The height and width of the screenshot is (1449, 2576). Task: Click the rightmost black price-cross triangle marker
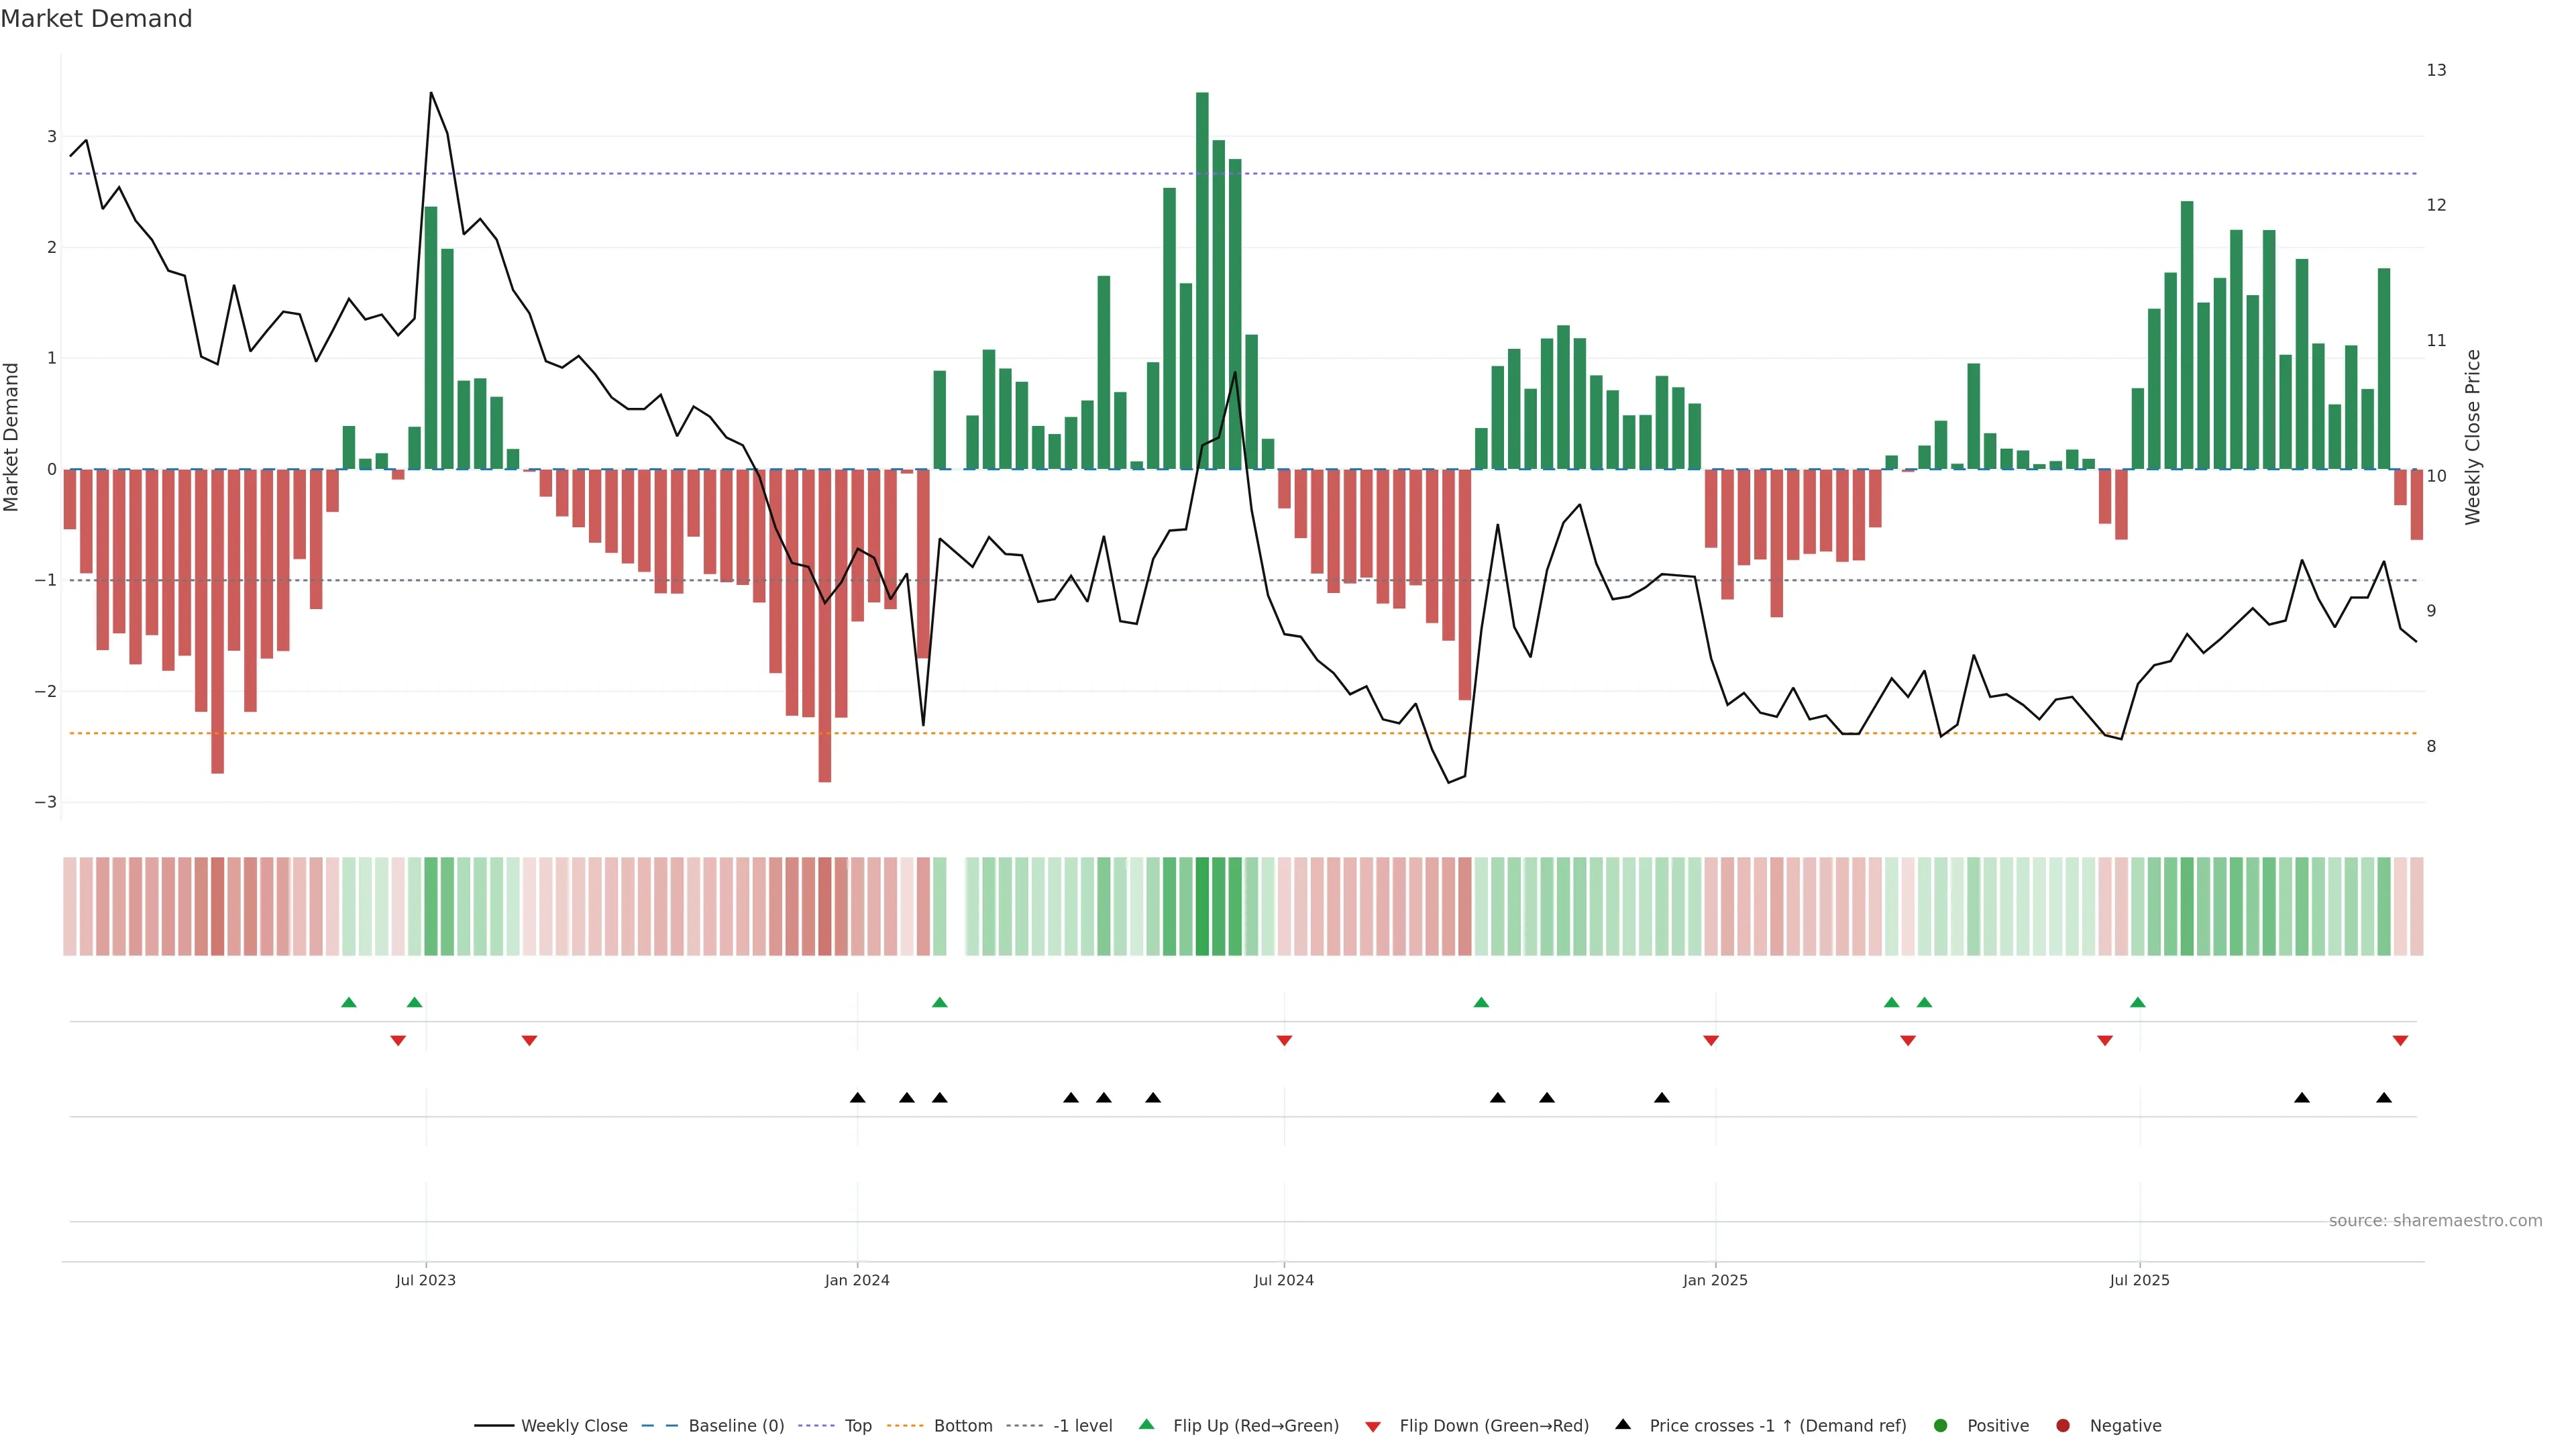tap(2384, 1098)
